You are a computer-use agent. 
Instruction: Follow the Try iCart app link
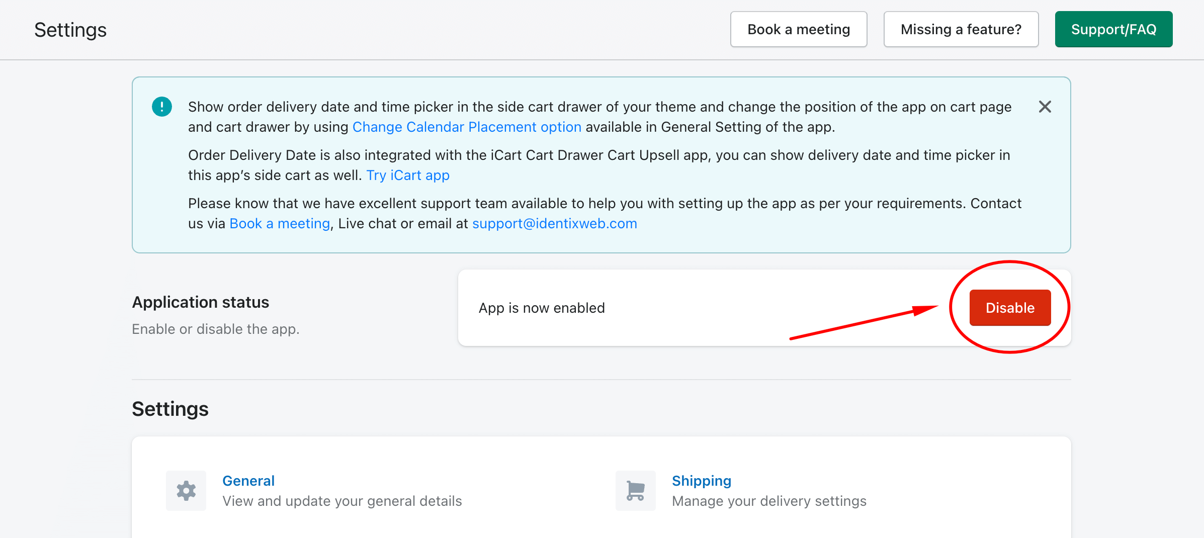click(408, 175)
